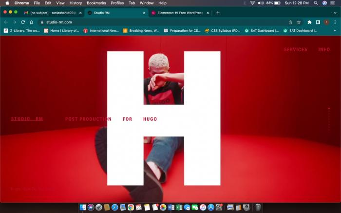Open the INFO page link
The height and width of the screenshot is (213, 341).
click(324, 50)
